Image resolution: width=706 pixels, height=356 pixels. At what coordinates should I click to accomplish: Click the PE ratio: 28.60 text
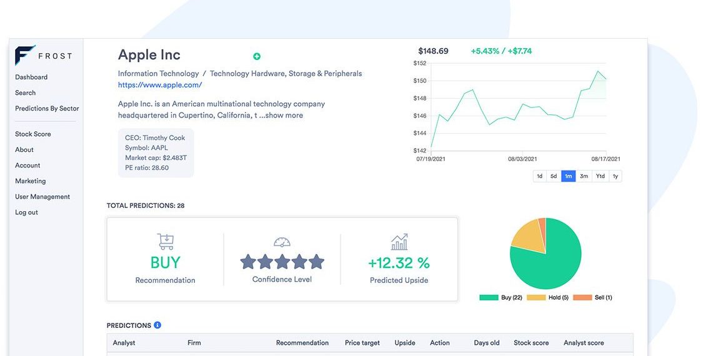(147, 168)
